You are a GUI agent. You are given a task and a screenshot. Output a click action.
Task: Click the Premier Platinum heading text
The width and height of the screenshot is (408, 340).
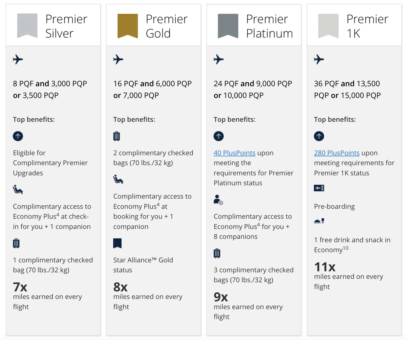point(269,26)
